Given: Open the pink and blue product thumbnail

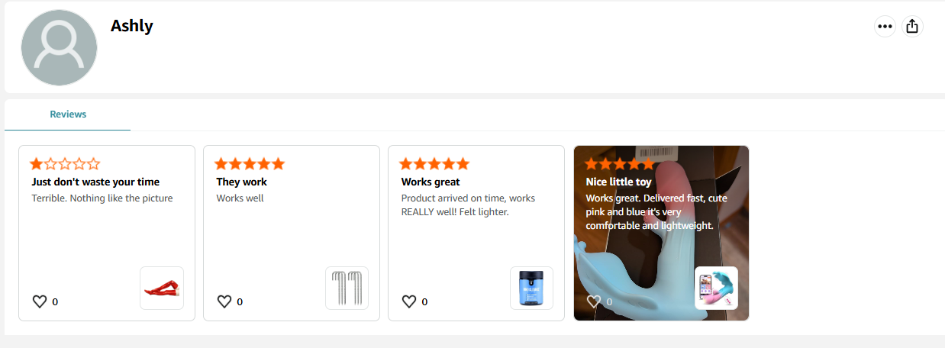Looking at the screenshot, I should tap(716, 288).
